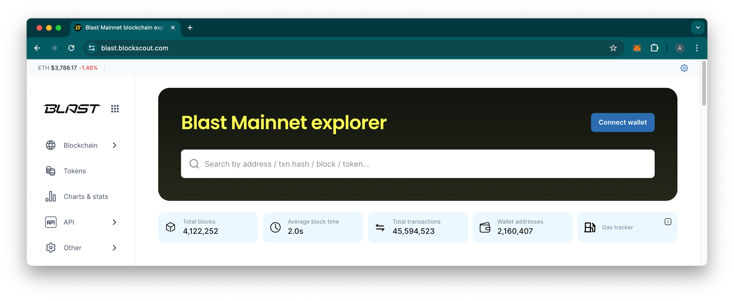
Task: Open the API menu item
Action: [81, 222]
